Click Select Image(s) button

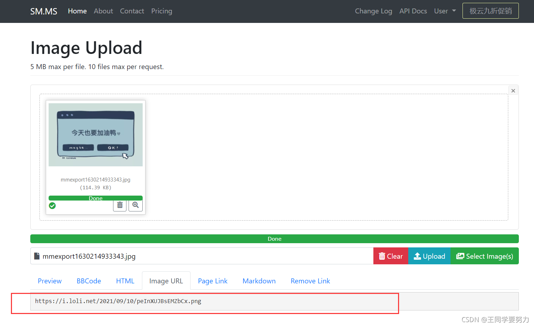[485, 256]
